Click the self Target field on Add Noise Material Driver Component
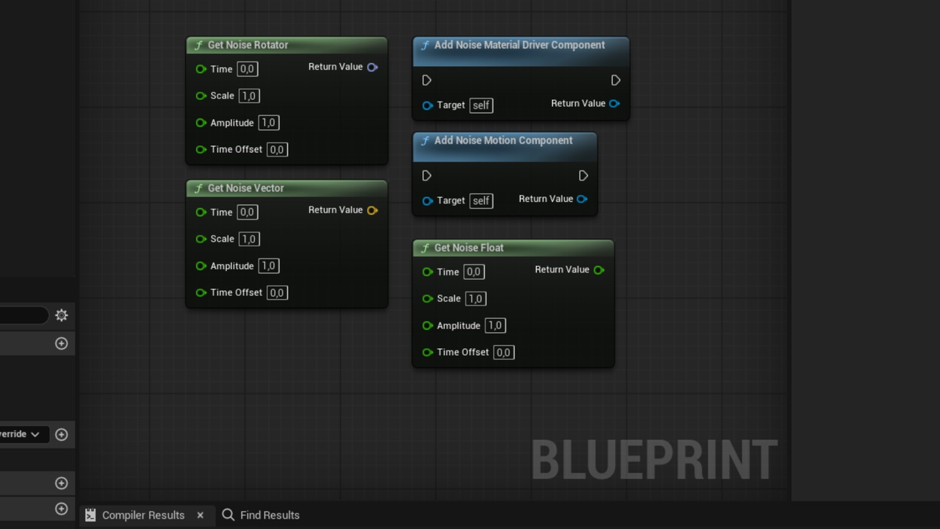Viewport: 940px width, 529px height. click(481, 105)
